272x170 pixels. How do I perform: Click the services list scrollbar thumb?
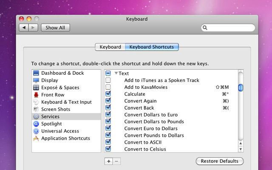point(241,88)
